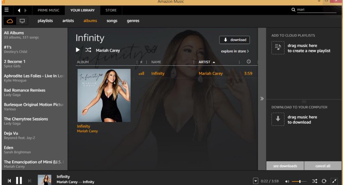Viewport: 343px width, 185px height.
Task: Open Aphrodite Les Folies album
Action: 35,78
